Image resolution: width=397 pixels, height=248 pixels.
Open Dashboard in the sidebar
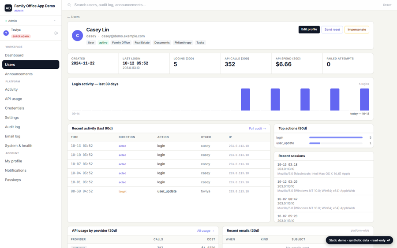coord(30,55)
